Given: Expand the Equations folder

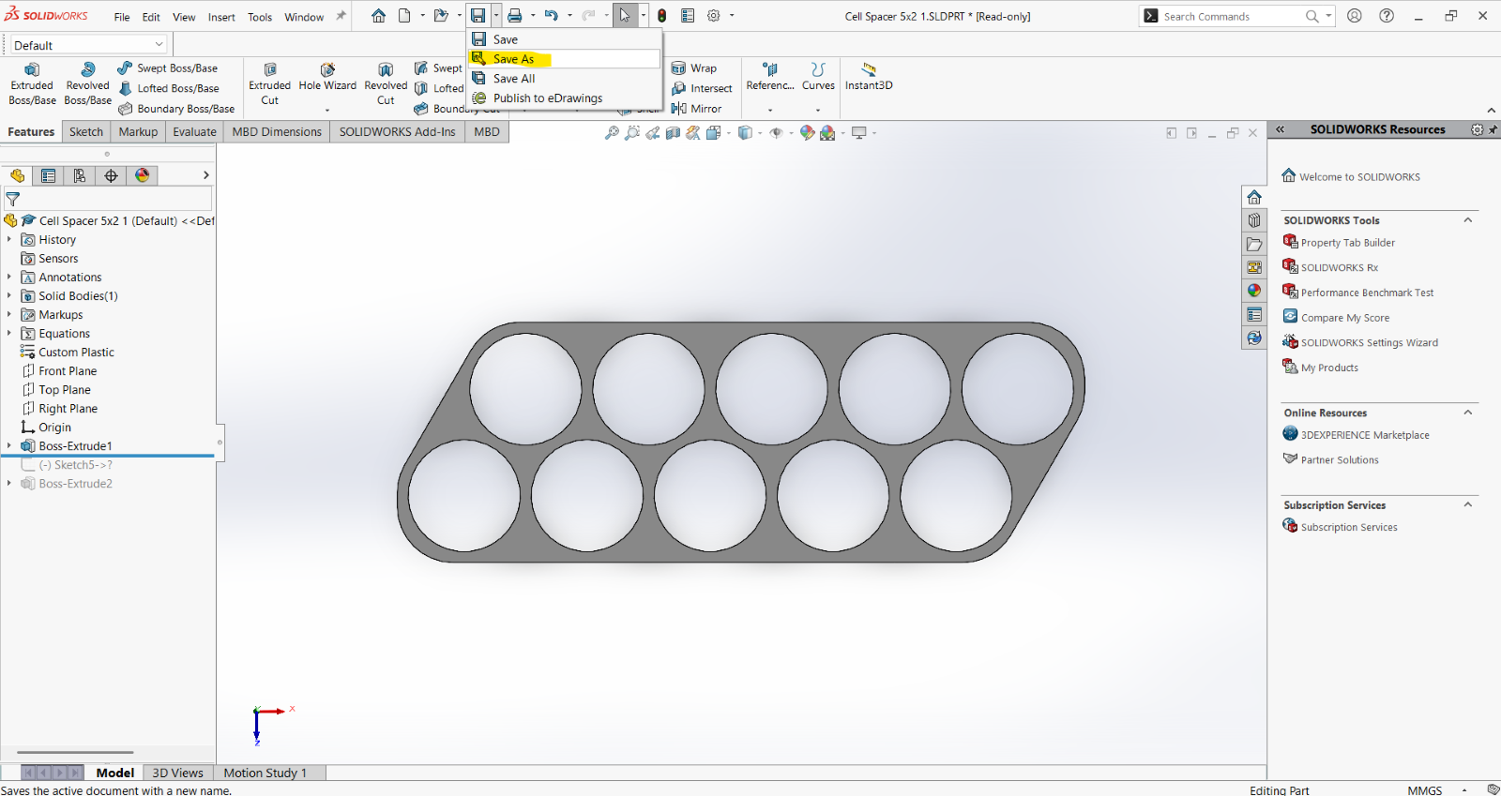Looking at the screenshot, I should pyautogui.click(x=9, y=333).
